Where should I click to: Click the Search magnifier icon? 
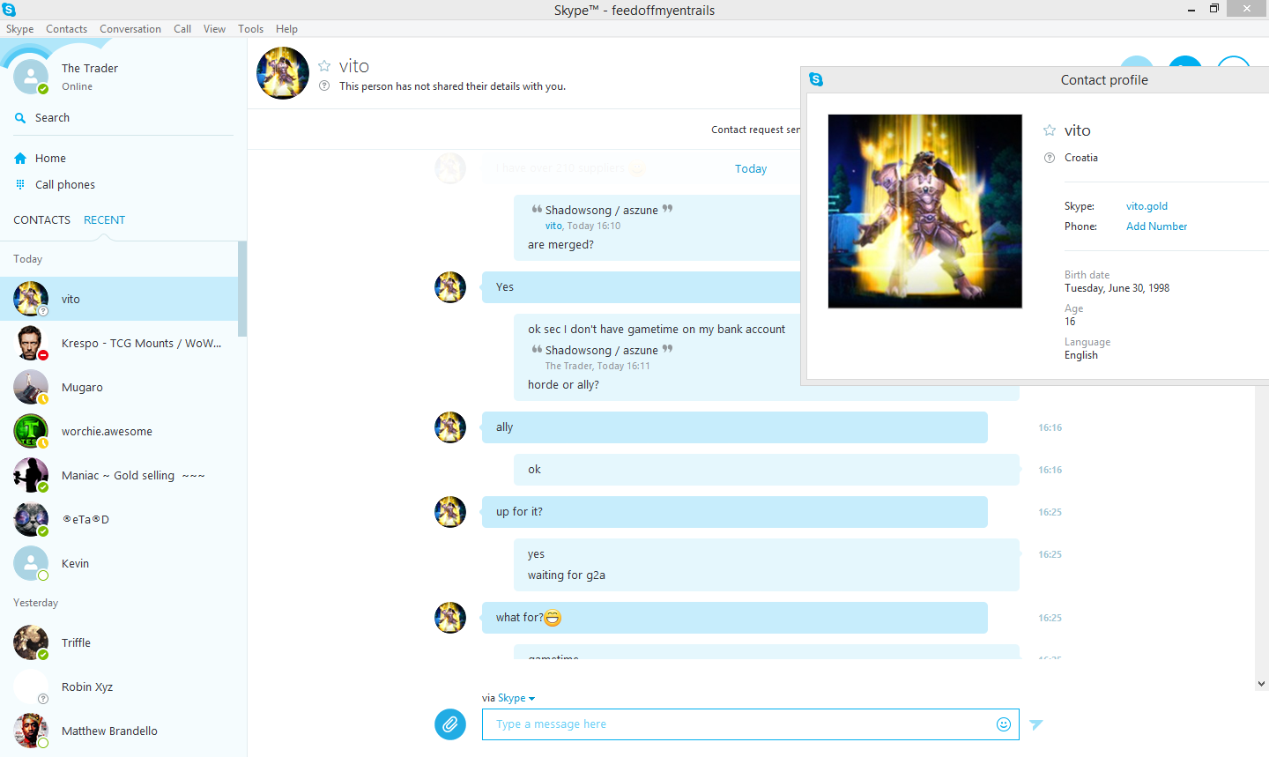click(20, 118)
